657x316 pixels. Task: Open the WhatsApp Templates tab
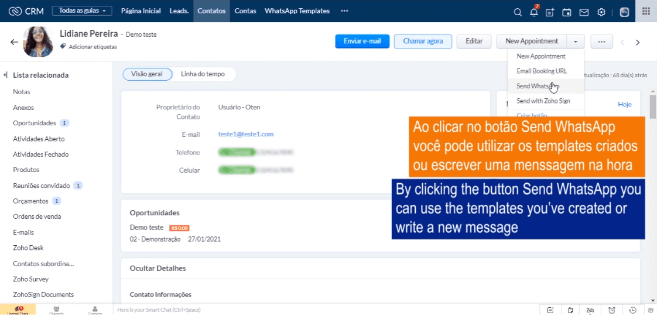point(297,11)
